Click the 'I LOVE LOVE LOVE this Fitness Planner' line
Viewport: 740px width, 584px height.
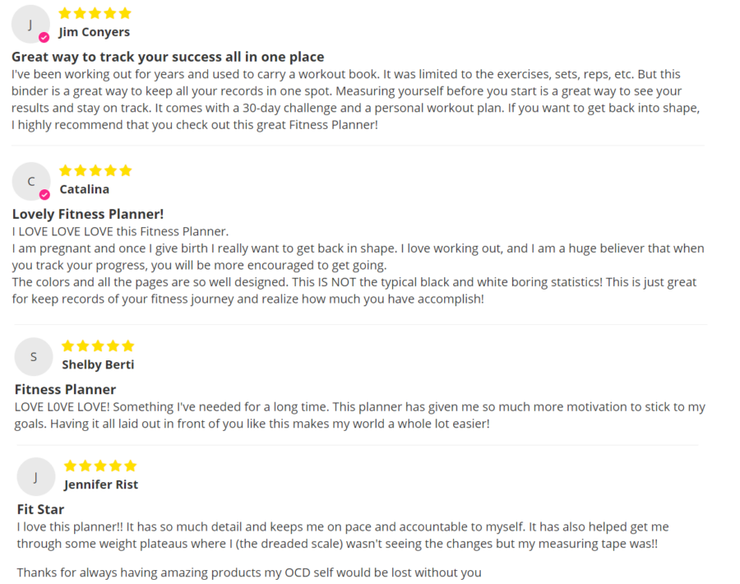click(120, 232)
